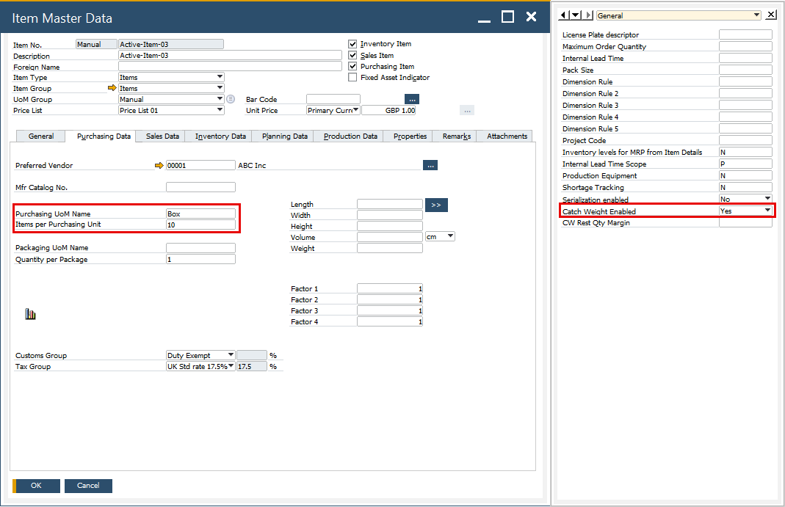This screenshot has width=785, height=507.
Task: Open the Price List dropdown
Action: pyautogui.click(x=220, y=110)
